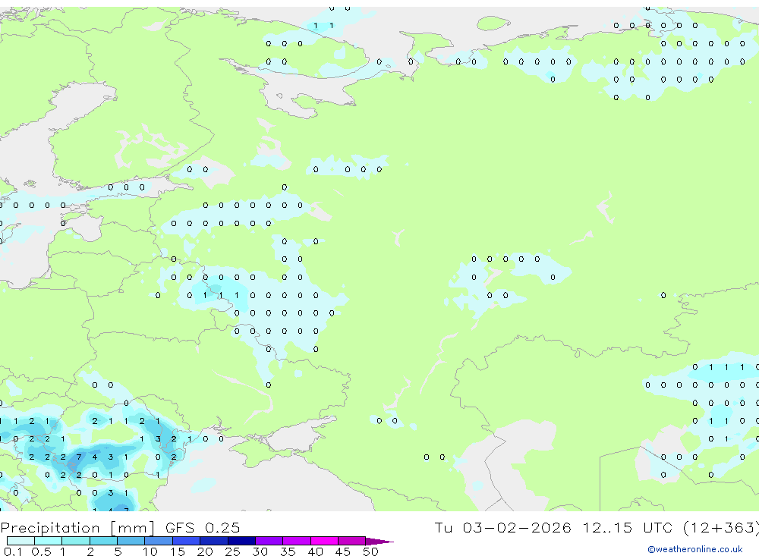Click the 15–20 mm blue legend swatch
Image resolution: width=759 pixels, height=556 pixels.
pyautogui.click(x=187, y=541)
